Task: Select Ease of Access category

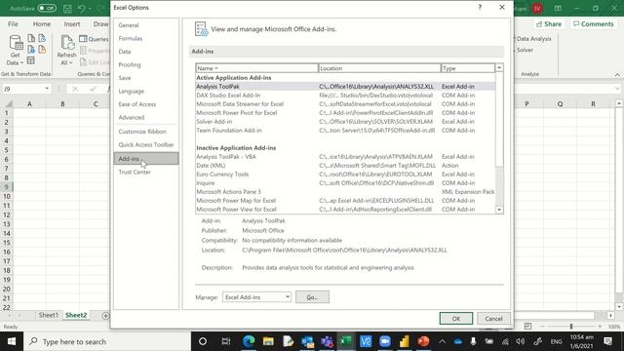Action: pyautogui.click(x=146, y=104)
